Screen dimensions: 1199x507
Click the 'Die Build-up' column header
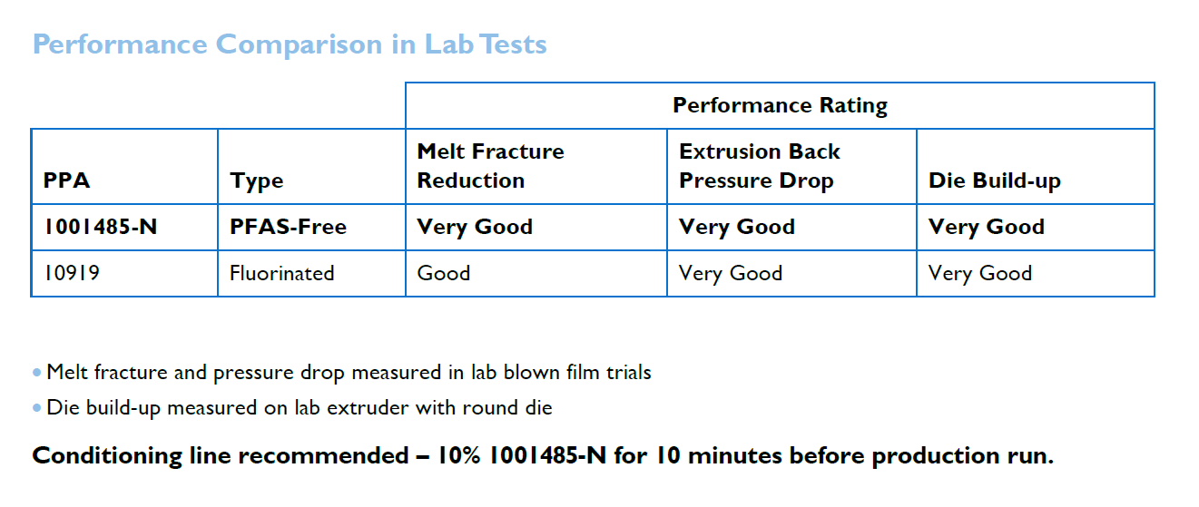[x=994, y=180]
